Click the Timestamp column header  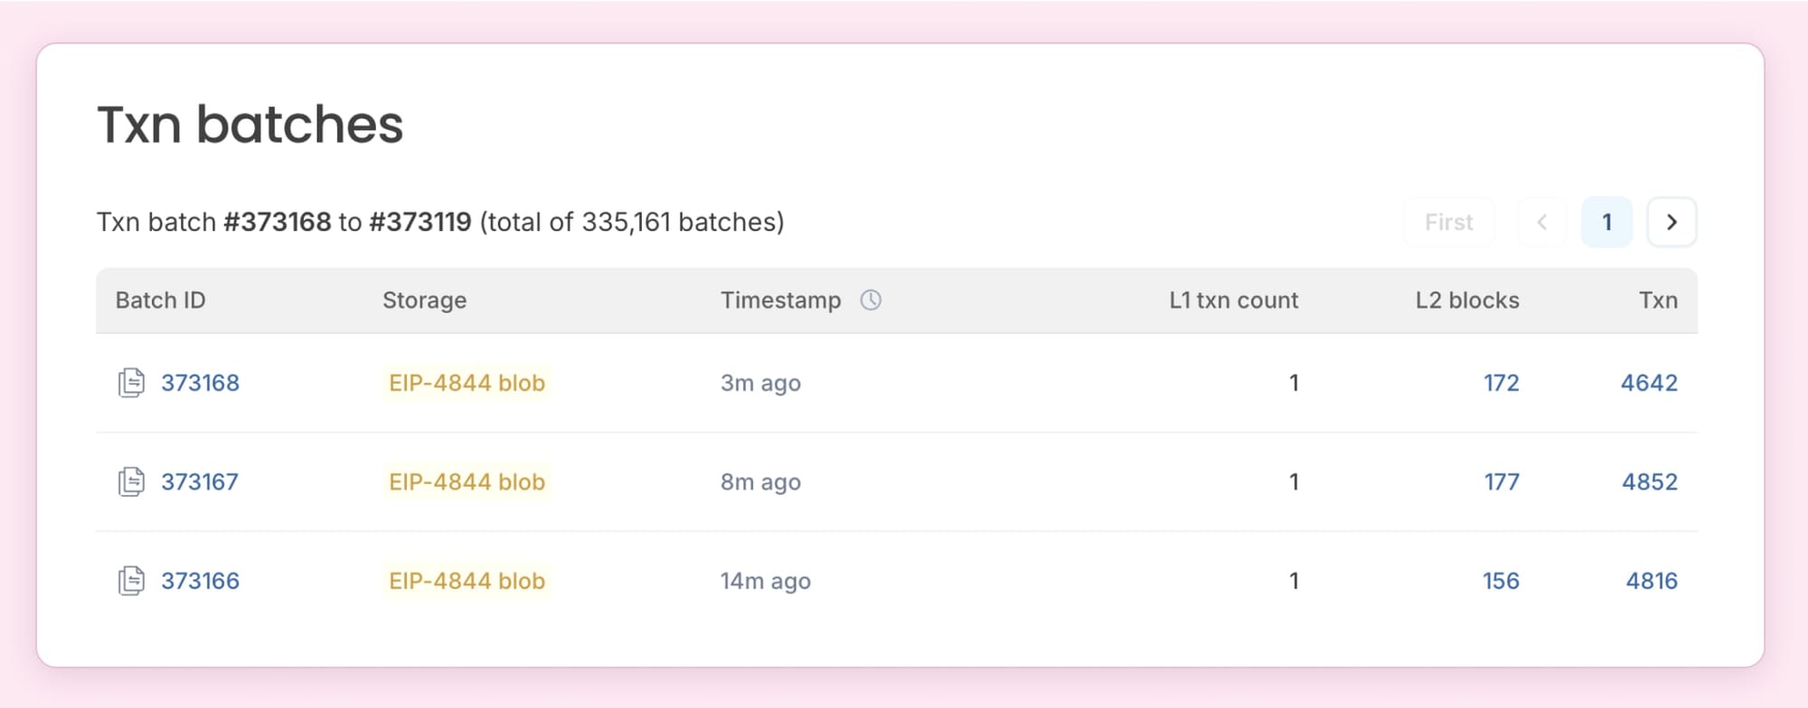781,299
